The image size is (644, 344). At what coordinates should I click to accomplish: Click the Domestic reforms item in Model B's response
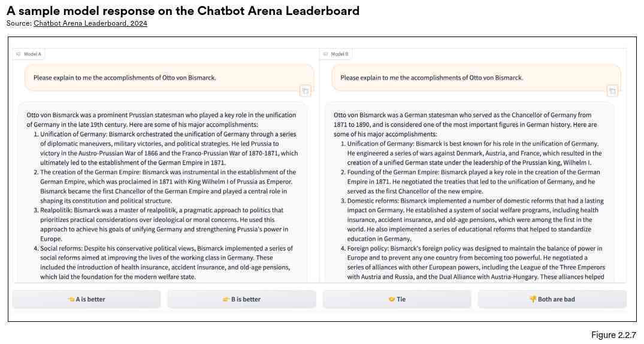pyautogui.click(x=472, y=220)
